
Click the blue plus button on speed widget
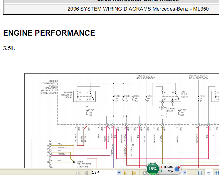(177, 169)
